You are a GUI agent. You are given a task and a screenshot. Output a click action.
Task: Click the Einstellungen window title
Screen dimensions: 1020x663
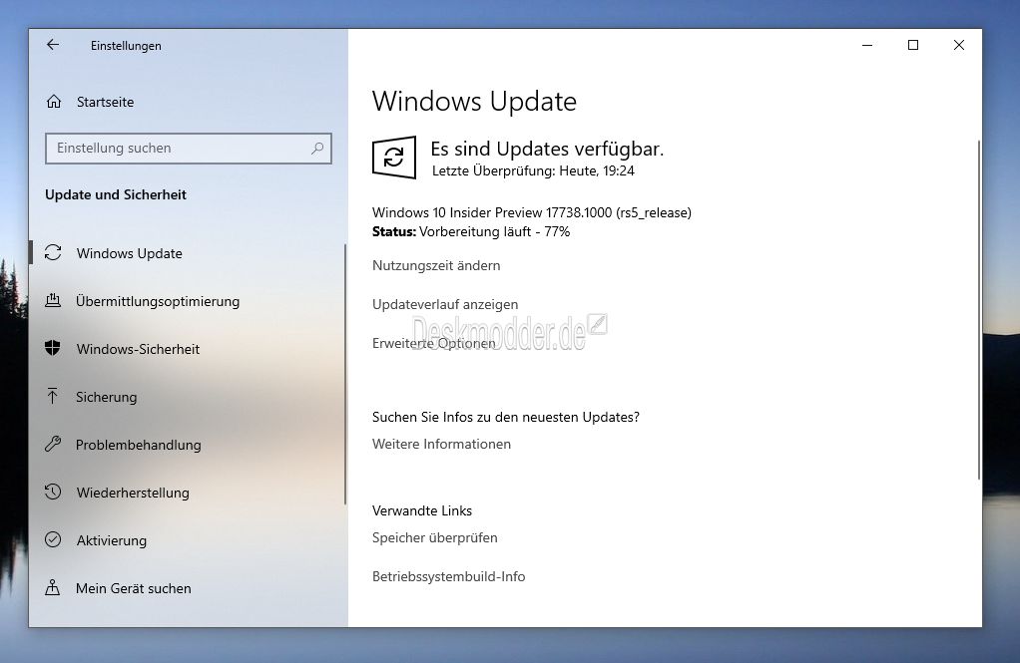click(x=126, y=46)
